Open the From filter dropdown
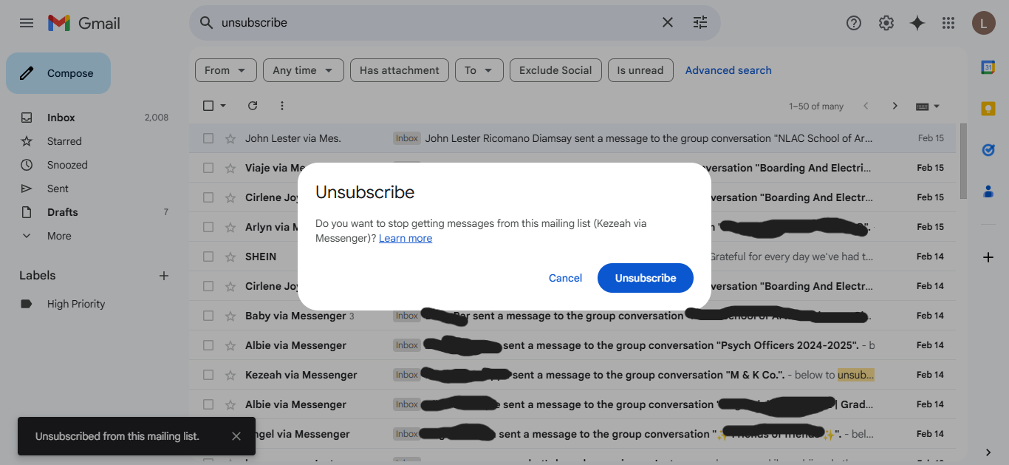The width and height of the screenshot is (1009, 465). pyautogui.click(x=225, y=70)
